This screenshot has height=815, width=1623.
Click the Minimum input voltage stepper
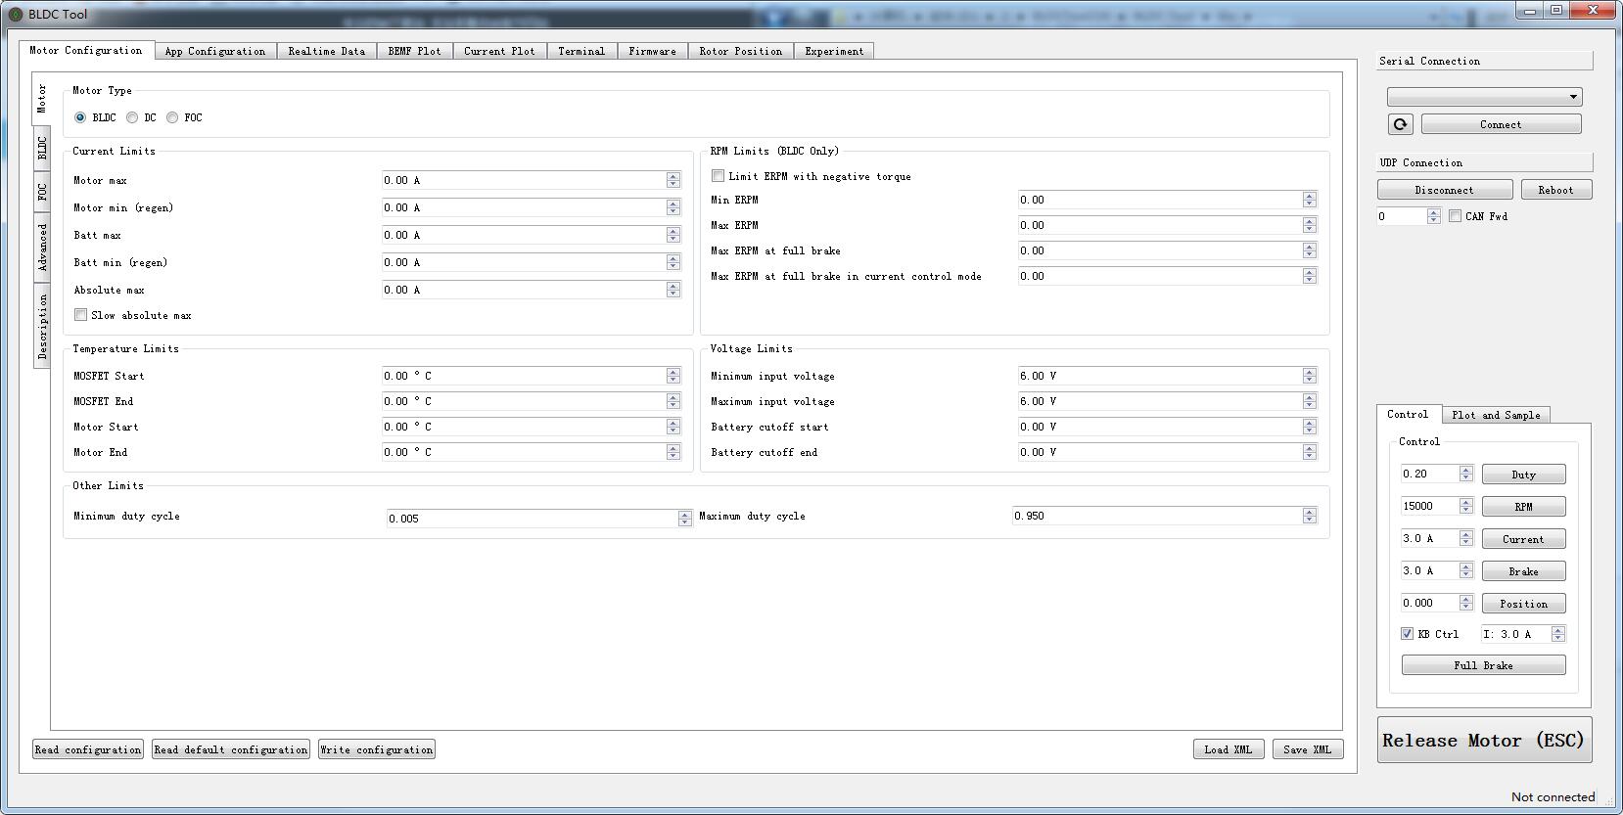pos(1310,376)
